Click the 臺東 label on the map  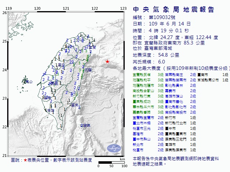(74, 105)
